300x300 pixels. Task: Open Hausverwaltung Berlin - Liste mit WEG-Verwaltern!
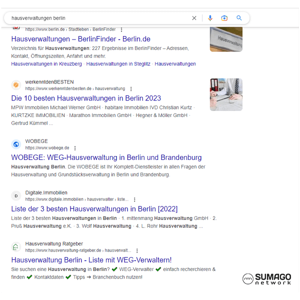[91, 260]
